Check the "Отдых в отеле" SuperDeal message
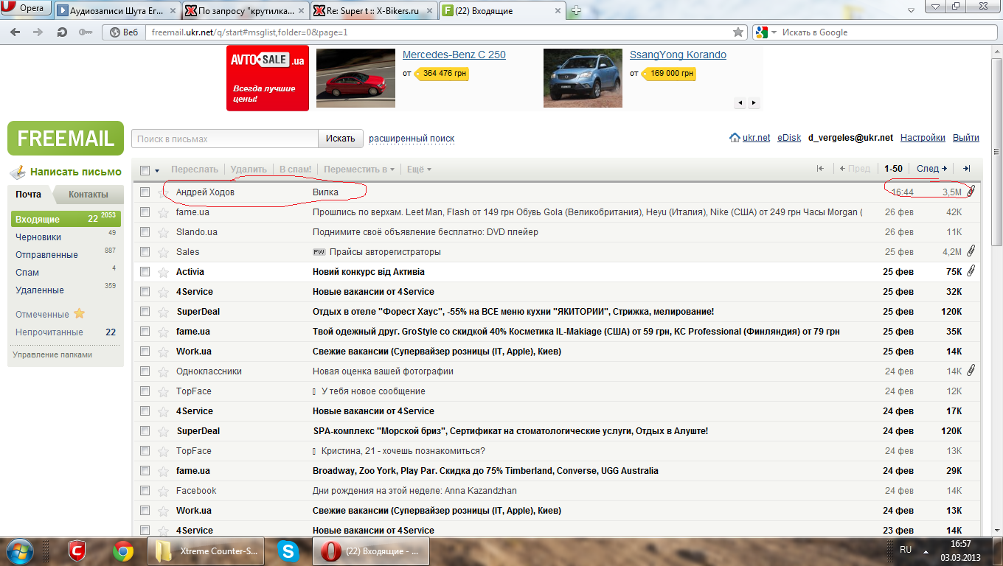The width and height of the screenshot is (1003, 566). point(145,312)
